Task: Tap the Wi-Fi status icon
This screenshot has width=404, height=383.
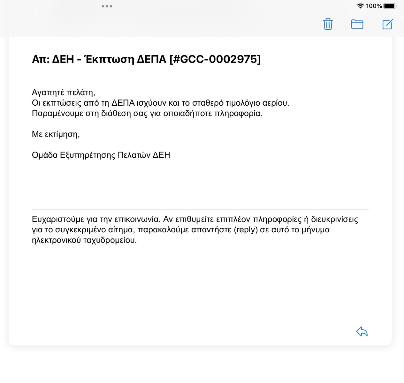Action: click(x=360, y=6)
